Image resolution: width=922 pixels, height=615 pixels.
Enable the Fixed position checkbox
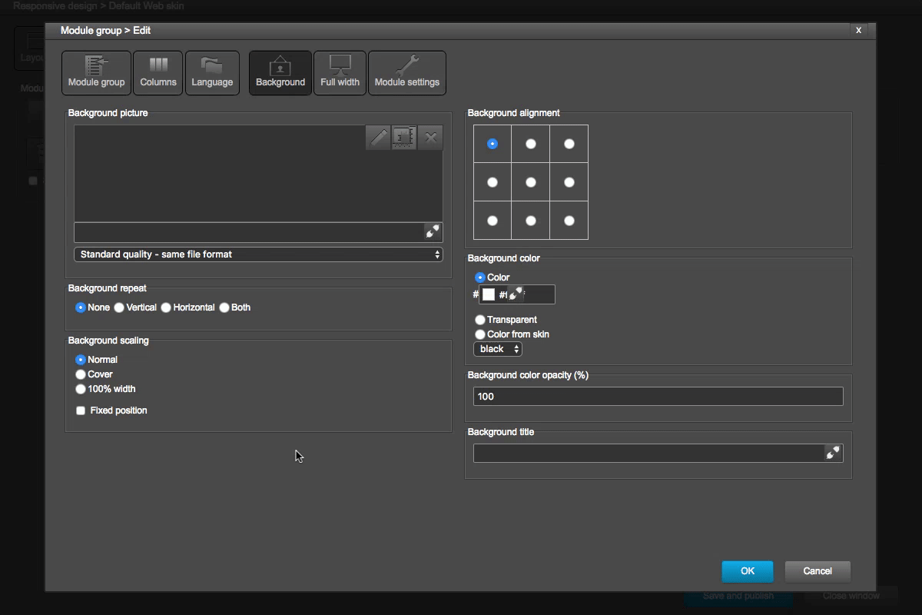[81, 411]
